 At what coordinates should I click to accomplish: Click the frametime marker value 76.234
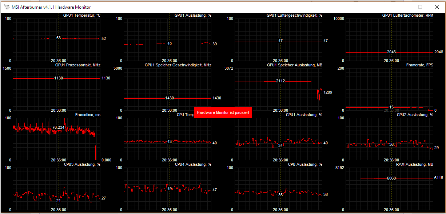click(x=59, y=127)
